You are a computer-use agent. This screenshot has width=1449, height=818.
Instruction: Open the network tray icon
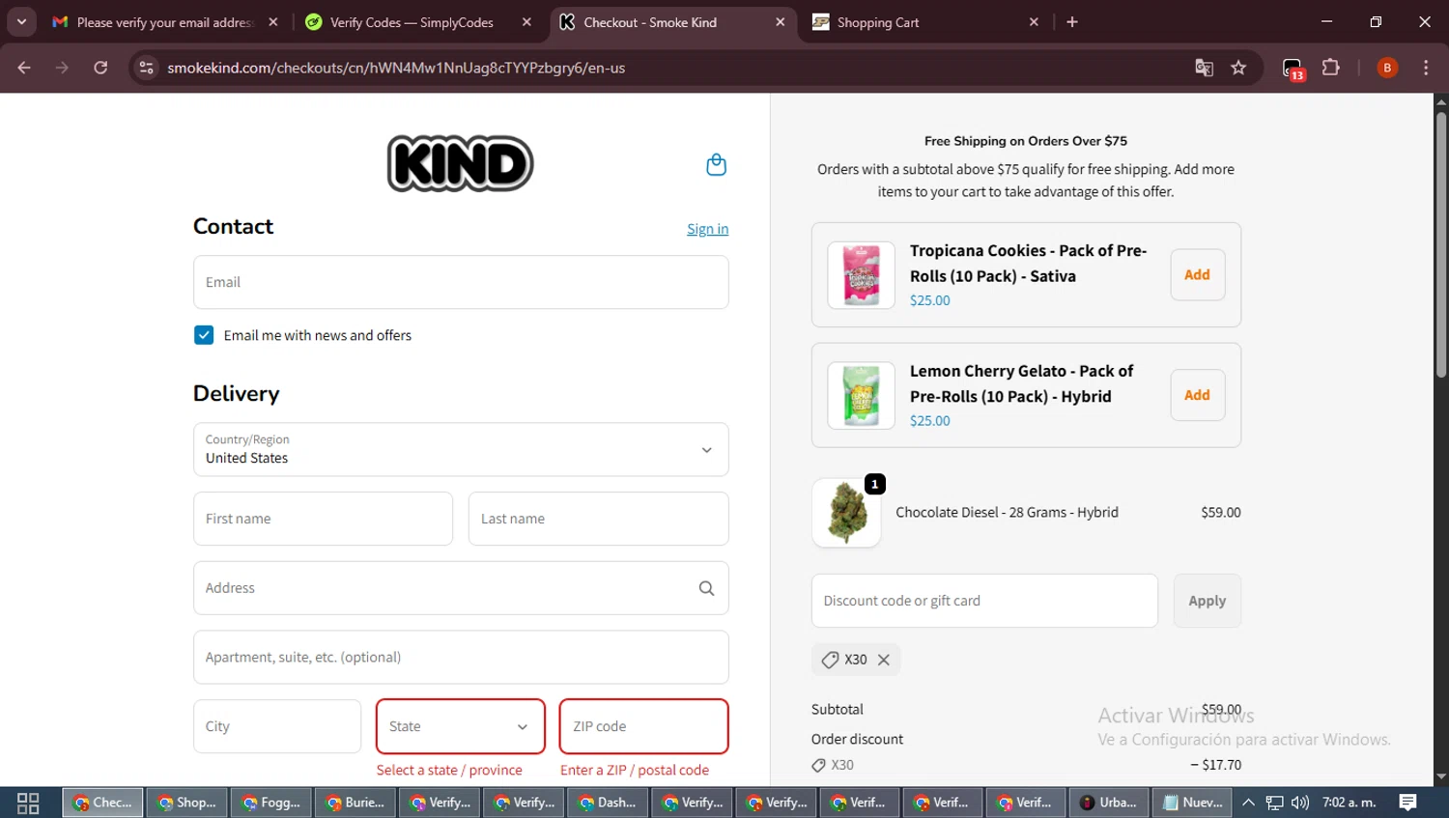(x=1275, y=803)
